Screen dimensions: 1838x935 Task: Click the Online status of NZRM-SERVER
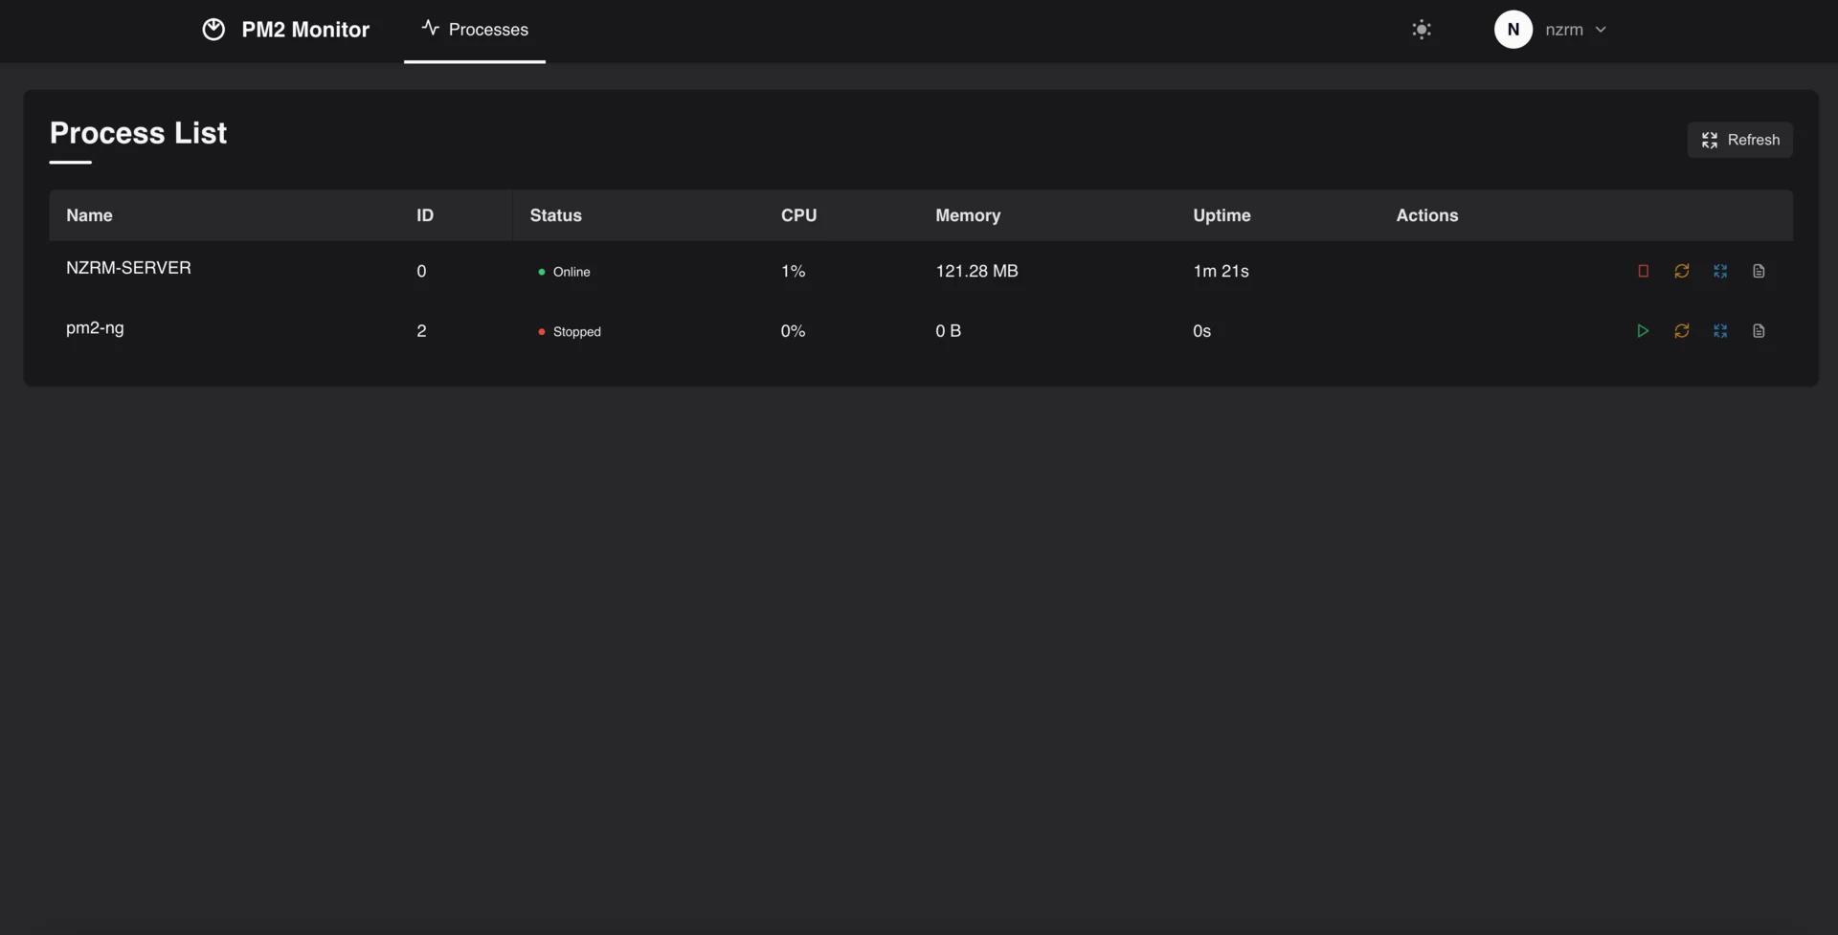tap(564, 272)
